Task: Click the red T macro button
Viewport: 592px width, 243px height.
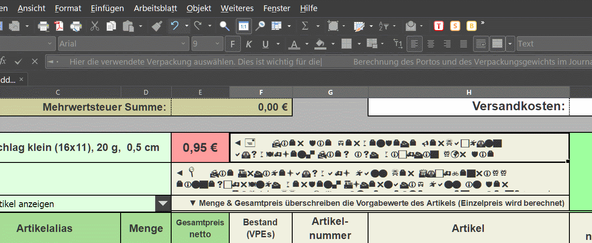Action: (x=439, y=26)
